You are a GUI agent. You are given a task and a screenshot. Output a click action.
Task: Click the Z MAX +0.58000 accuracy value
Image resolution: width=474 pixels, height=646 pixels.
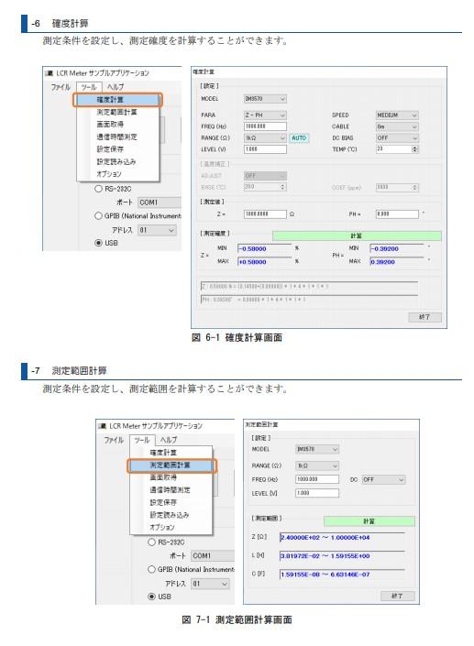point(264,262)
